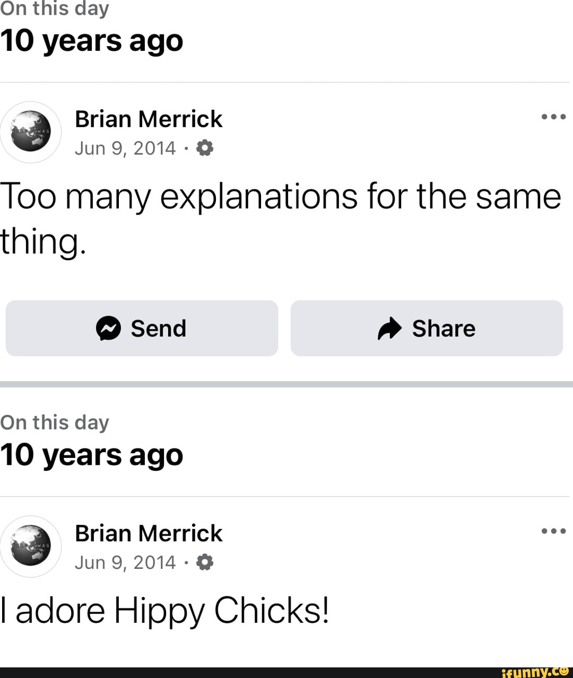Open profile picture on 'Hippy Chicks' post
This screenshot has height=678, width=573.
click(31, 546)
